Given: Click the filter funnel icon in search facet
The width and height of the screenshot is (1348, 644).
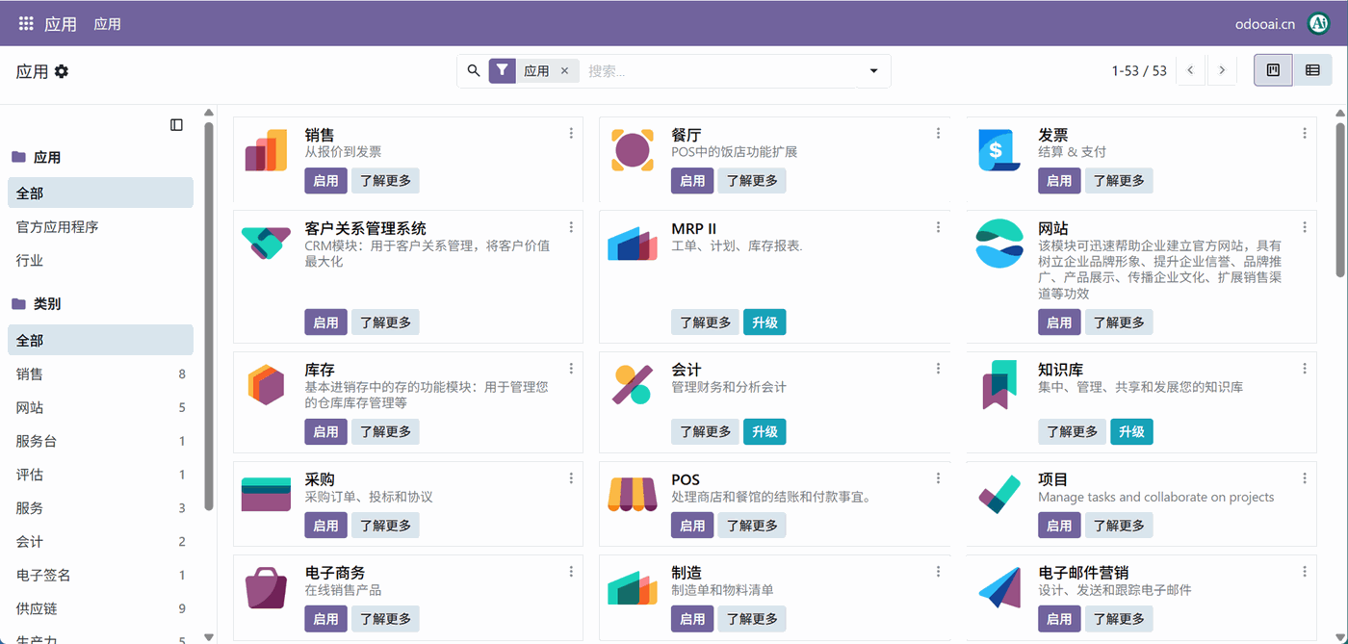Looking at the screenshot, I should pos(503,70).
